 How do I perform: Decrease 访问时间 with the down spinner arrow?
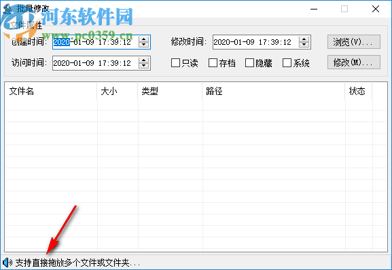coord(144,66)
